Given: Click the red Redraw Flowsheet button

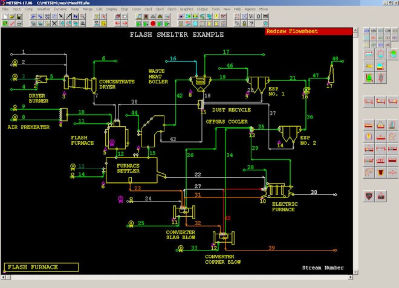Looking at the screenshot, I should pos(309,31).
